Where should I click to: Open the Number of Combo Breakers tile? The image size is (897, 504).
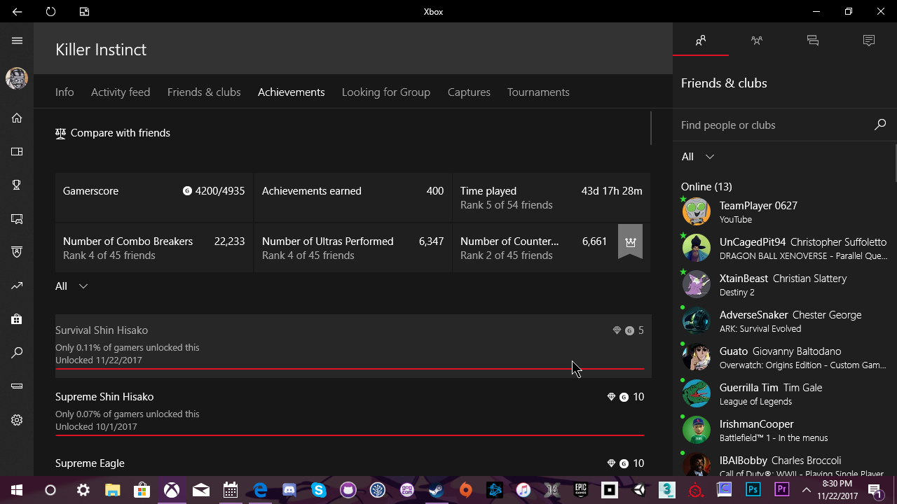click(153, 248)
